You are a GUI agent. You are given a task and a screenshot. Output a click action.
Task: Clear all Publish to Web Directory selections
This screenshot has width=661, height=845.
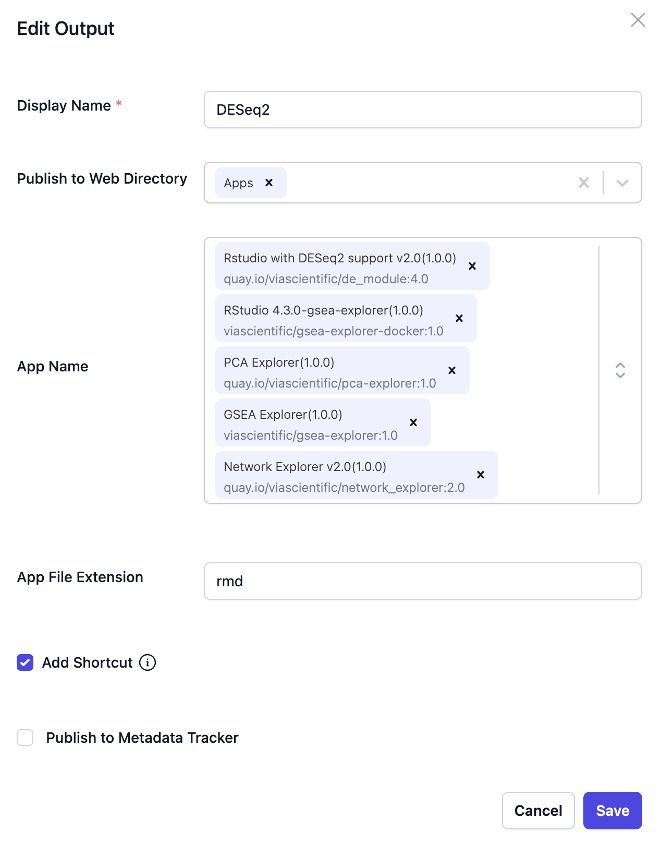click(584, 183)
